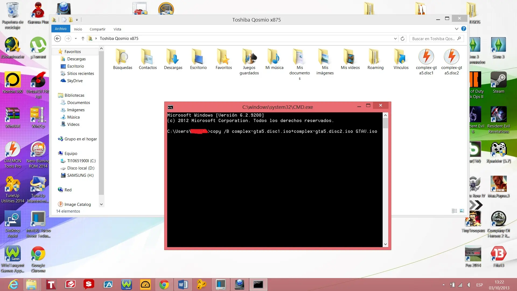Open Internet Explorer from the taskbar
The height and width of the screenshot is (291, 517).
tap(13, 285)
